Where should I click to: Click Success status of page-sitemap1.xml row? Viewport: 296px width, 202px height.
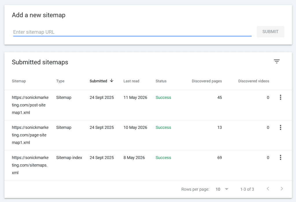click(163, 127)
